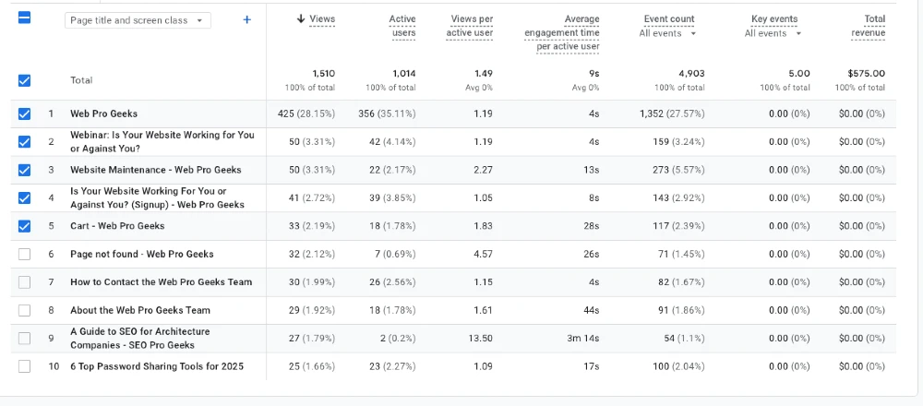
Task: Click the Views sort arrow icon
Action: pos(301,18)
